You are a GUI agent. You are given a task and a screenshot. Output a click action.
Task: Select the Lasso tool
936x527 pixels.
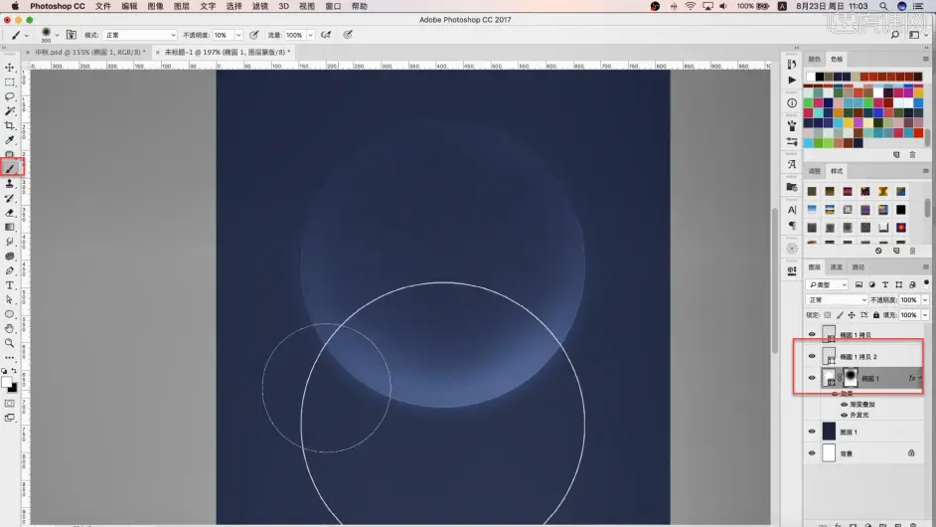tap(10, 96)
